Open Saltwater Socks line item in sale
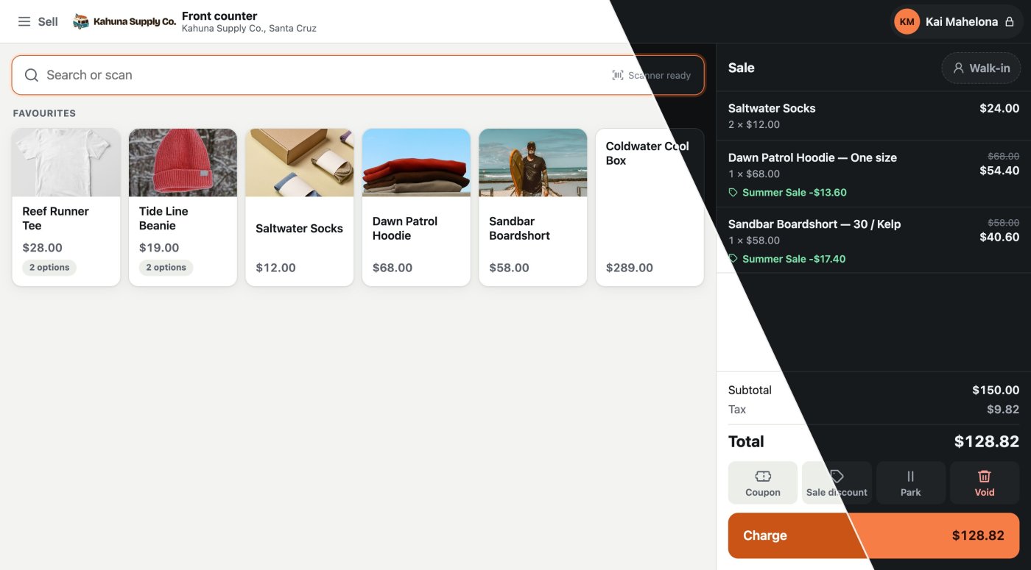 point(873,116)
